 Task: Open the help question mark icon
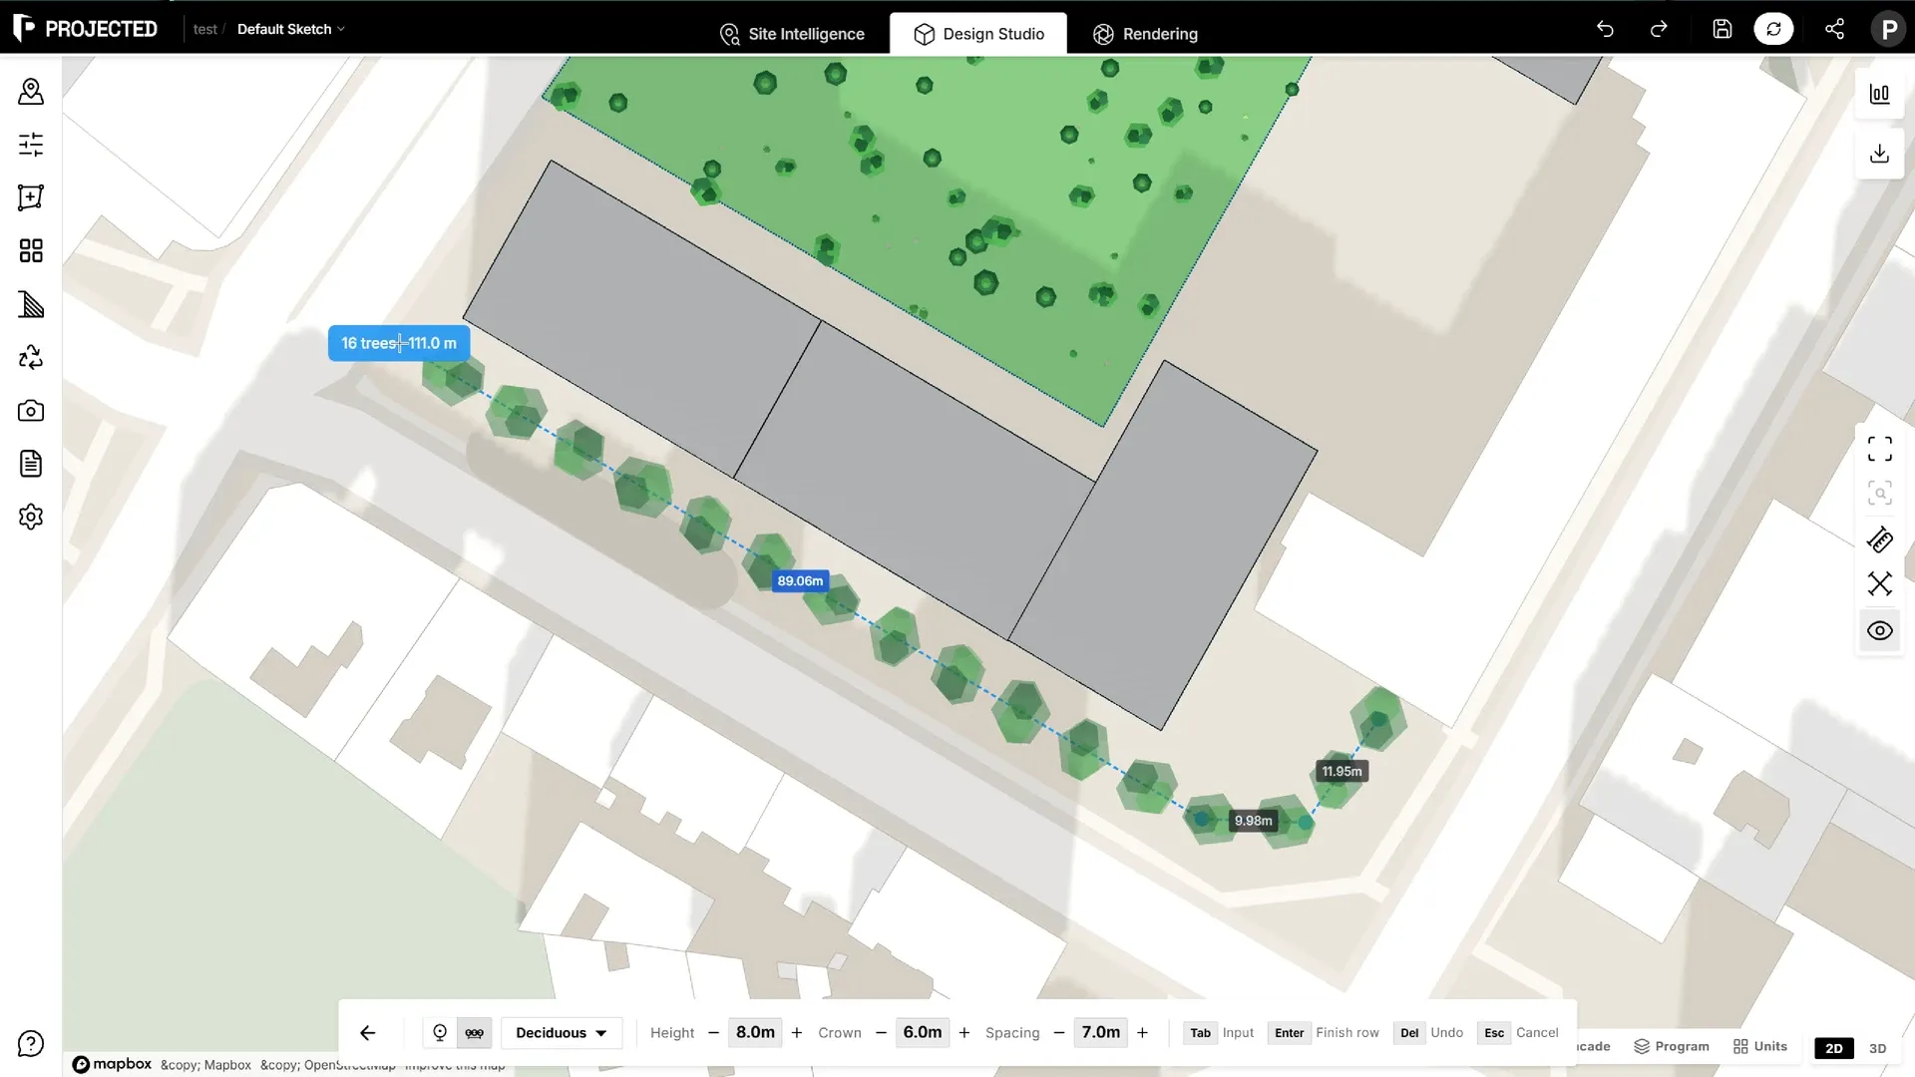(31, 1044)
